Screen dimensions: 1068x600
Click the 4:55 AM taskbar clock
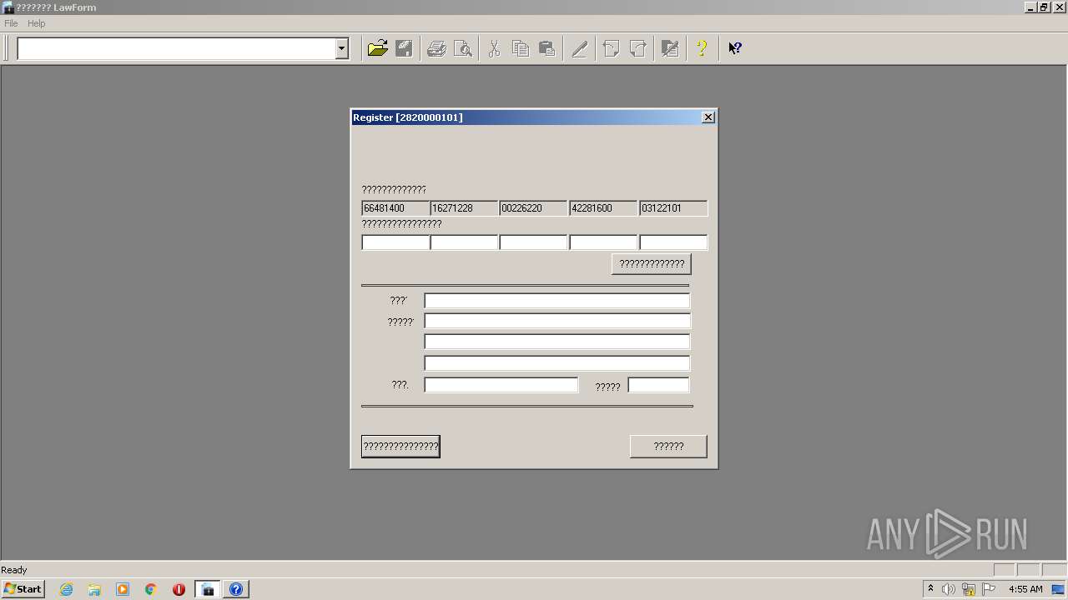pyautogui.click(x=1025, y=589)
